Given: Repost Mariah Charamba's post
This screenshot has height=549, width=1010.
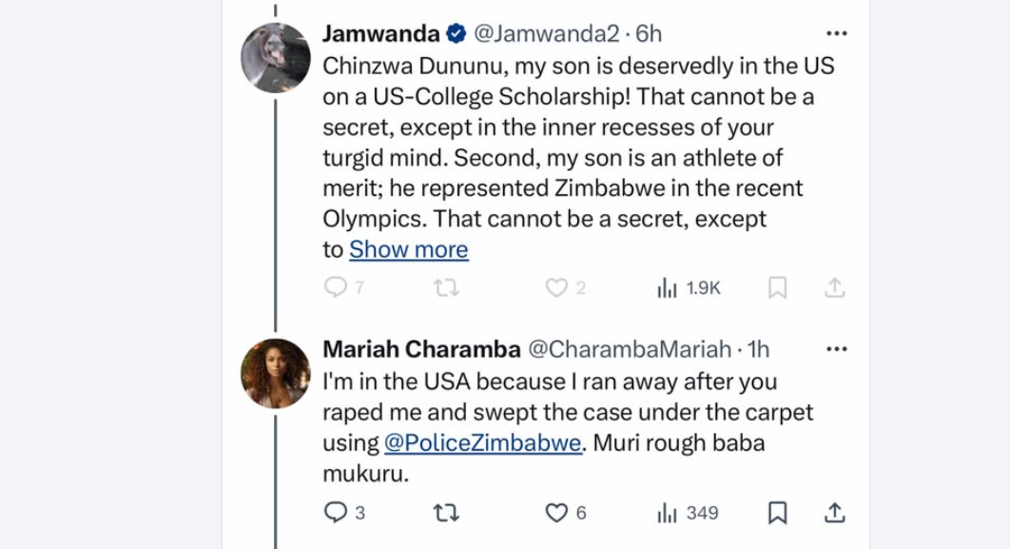Looking at the screenshot, I should (445, 513).
